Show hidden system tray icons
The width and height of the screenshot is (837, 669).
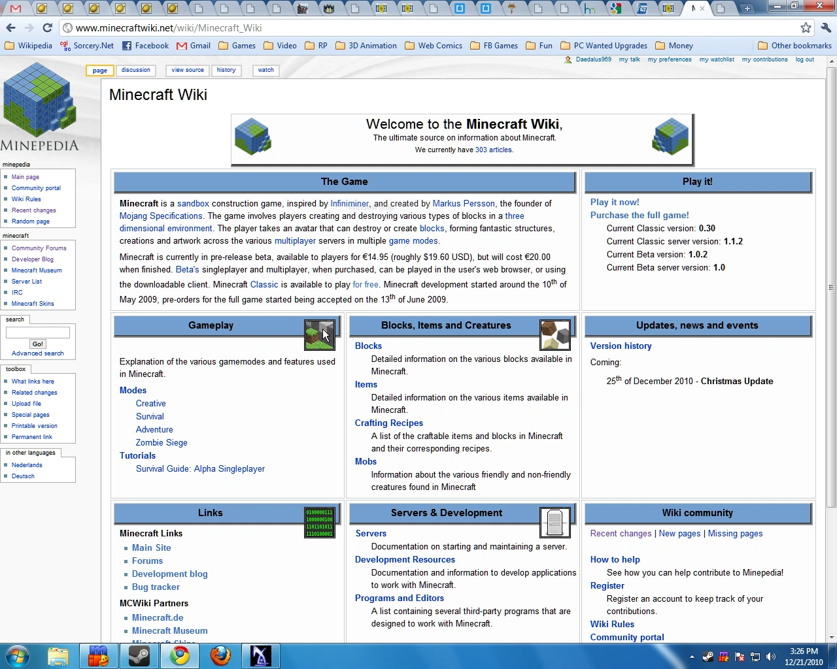(692, 657)
